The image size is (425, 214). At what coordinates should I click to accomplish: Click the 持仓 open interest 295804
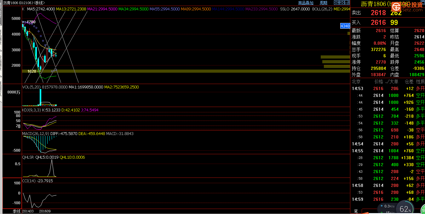tap(378, 68)
